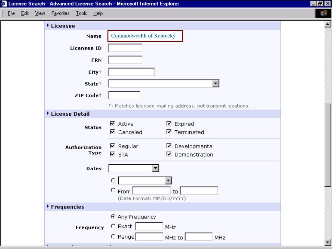
Task: Click the scroll up arrow of the page
Action: pos(327,24)
